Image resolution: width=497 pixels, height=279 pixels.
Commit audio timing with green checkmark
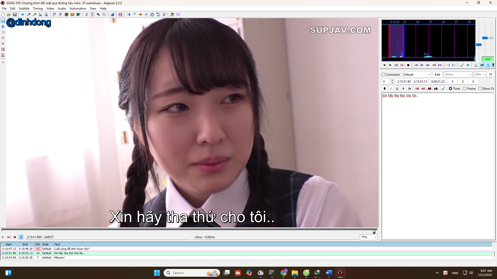[462, 65]
